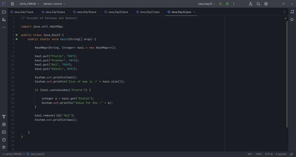Open the Git version control tool window
Image resolution: width=296 pixels, height=157 pixels.
coord(4,147)
